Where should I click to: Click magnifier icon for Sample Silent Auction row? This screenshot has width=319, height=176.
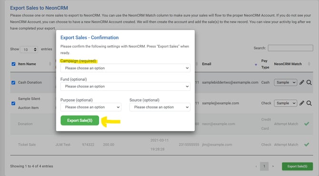(309, 103)
